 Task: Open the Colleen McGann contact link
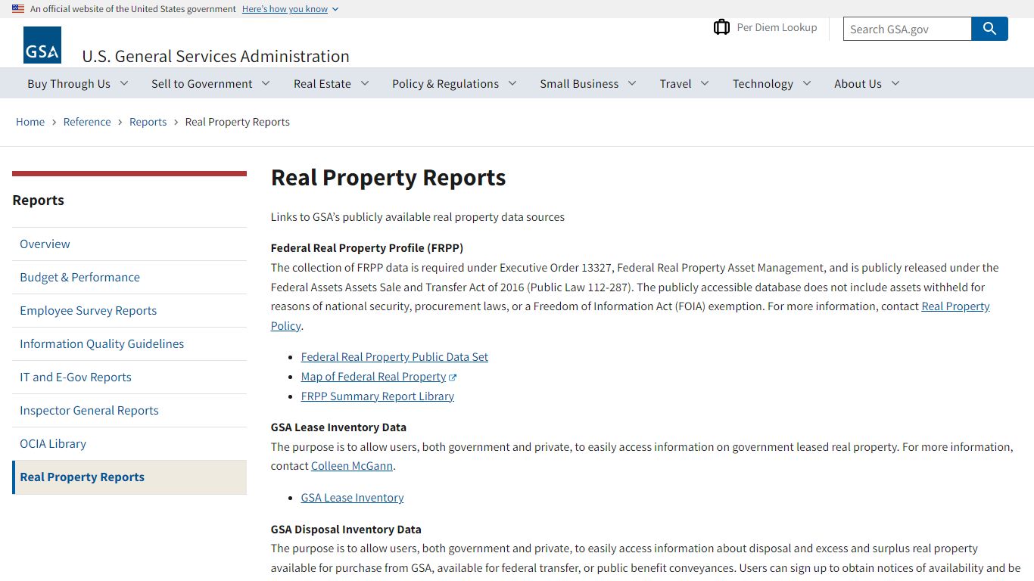[352, 466]
